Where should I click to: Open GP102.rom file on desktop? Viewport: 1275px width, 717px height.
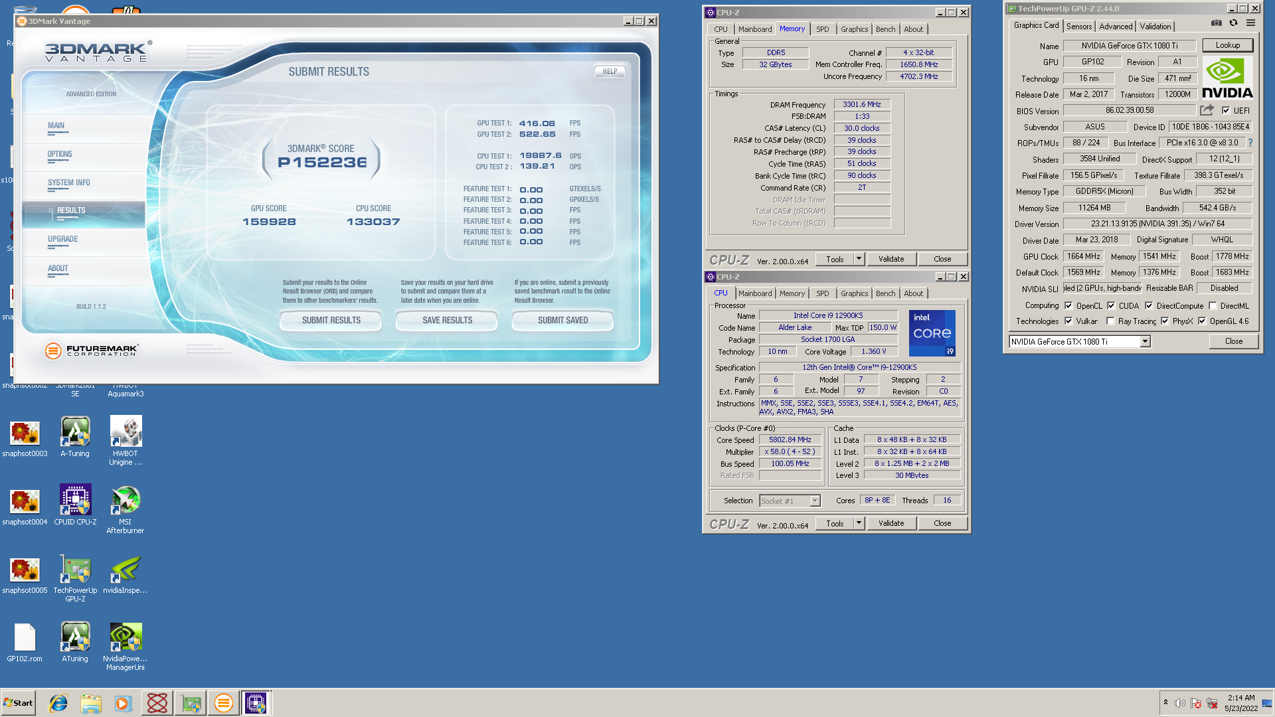(25, 643)
